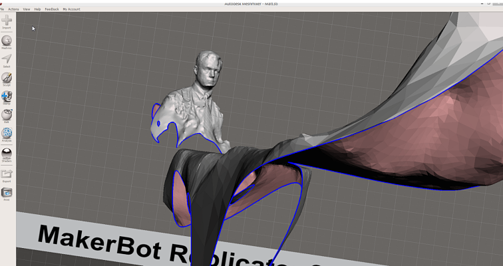The width and height of the screenshot is (503, 266).
Task: Launch the Analysis tool
Action: pos(7,133)
